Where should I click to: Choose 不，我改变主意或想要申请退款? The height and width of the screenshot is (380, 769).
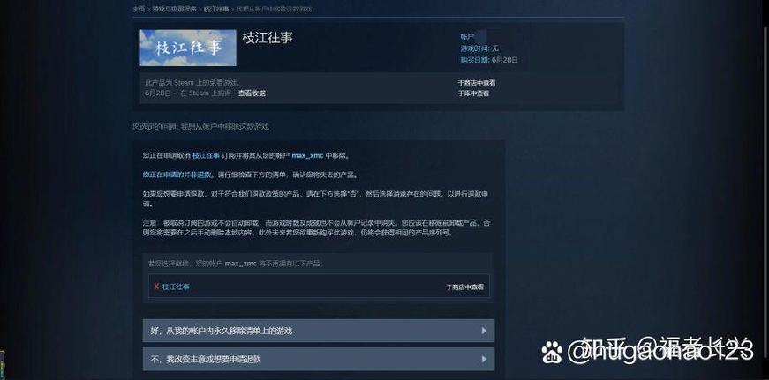coord(319,359)
